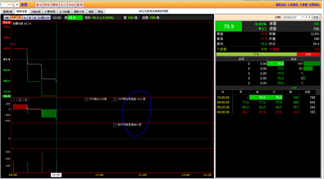Image resolution: width=324 pixels, height=179 pixels.
Task: Click the 外盤量 183 value
Action: [x=317, y=49]
